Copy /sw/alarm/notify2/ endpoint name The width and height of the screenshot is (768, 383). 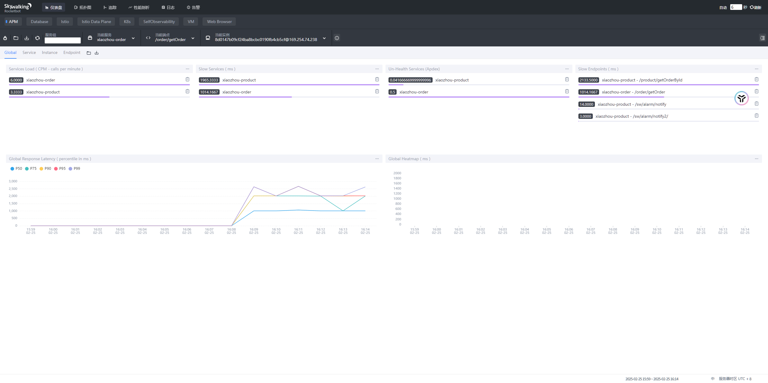[x=757, y=116]
